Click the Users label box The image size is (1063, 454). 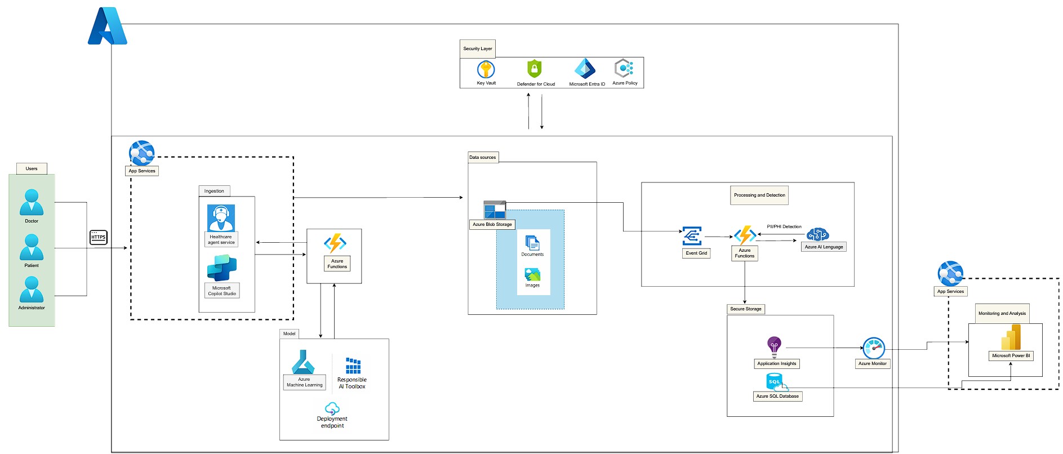[x=32, y=168]
